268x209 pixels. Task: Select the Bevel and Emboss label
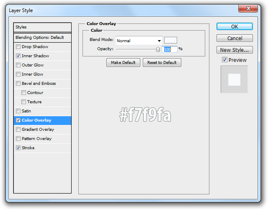pos(39,84)
